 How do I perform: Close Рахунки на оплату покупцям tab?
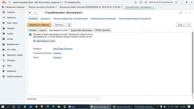coord(56,7)
